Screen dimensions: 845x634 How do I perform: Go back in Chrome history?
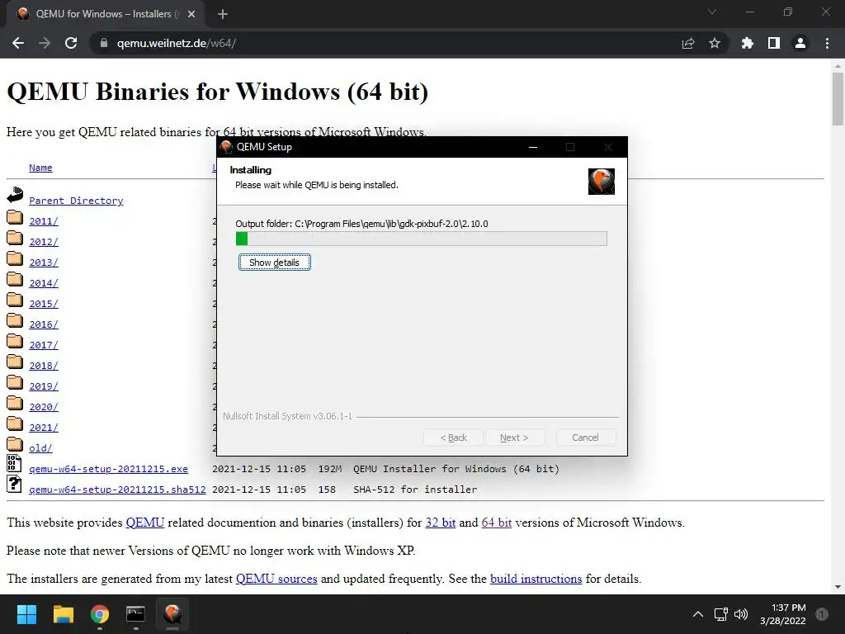[x=18, y=43]
